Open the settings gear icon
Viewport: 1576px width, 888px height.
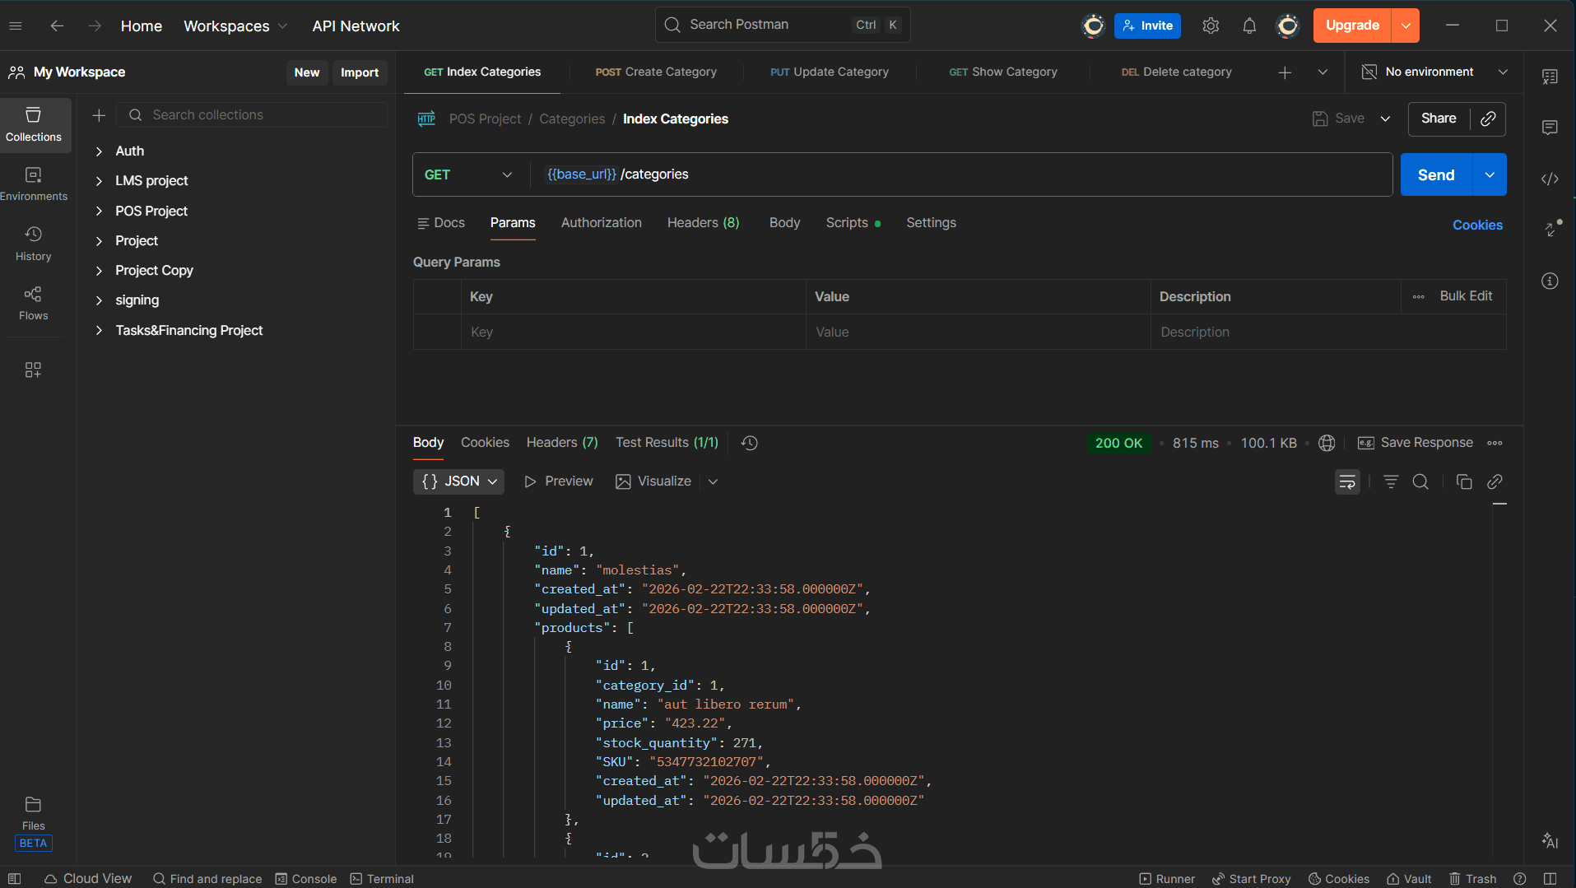tap(1210, 26)
